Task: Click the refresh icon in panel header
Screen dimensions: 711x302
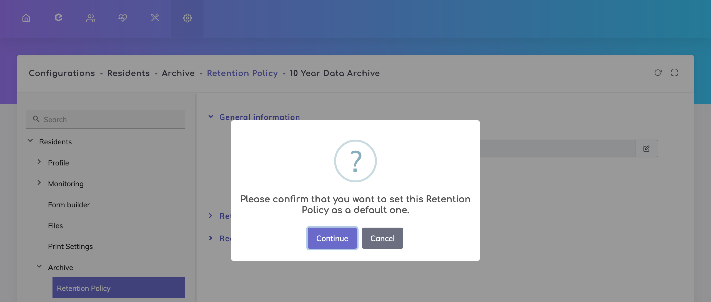Action: click(x=658, y=73)
